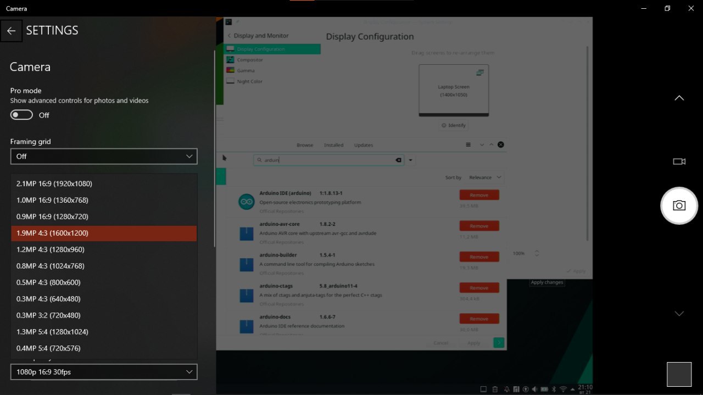
Task: Choose 1.0MP 16:9 (1360x768) option
Action: tap(104, 200)
